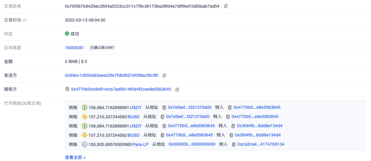Open the zero address 0x000000...0000000000

click(192, 144)
